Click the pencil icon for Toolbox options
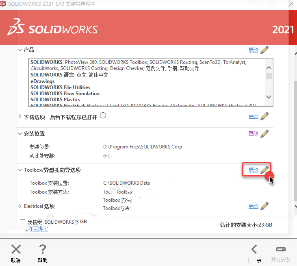Viewport: 297px width, 266px height. [264, 170]
